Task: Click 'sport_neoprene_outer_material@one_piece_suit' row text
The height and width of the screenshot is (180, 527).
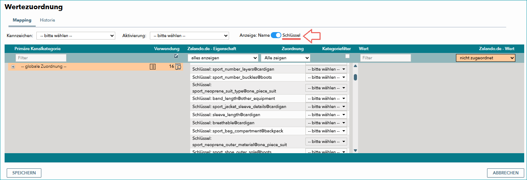Action: click(x=240, y=145)
